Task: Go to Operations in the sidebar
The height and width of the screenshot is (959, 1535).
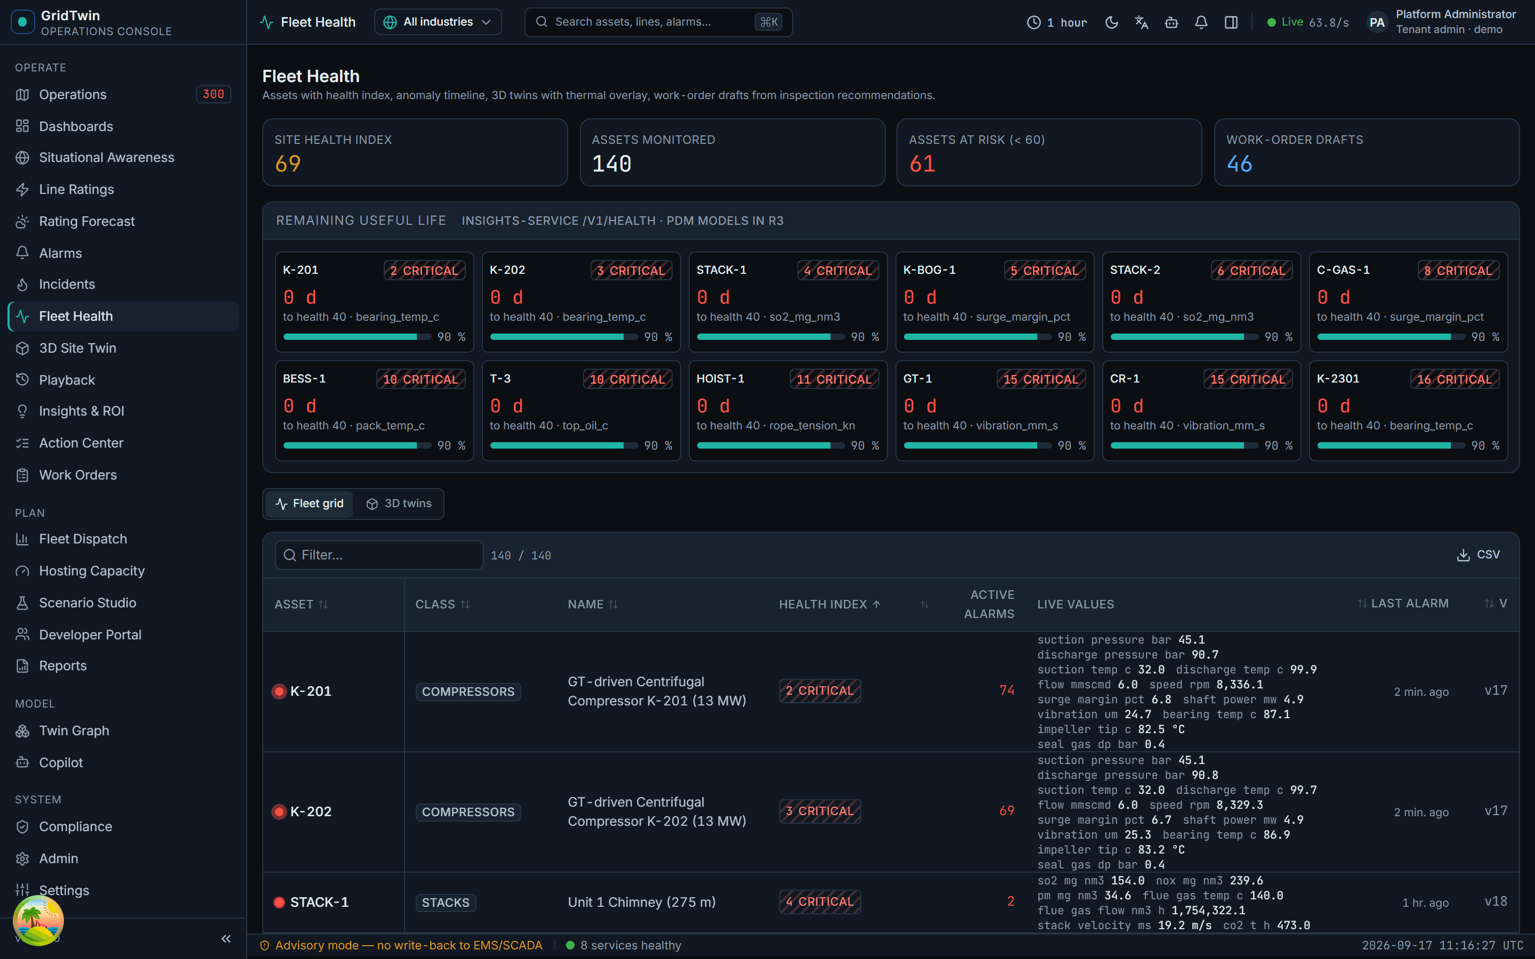Action: tap(123, 94)
